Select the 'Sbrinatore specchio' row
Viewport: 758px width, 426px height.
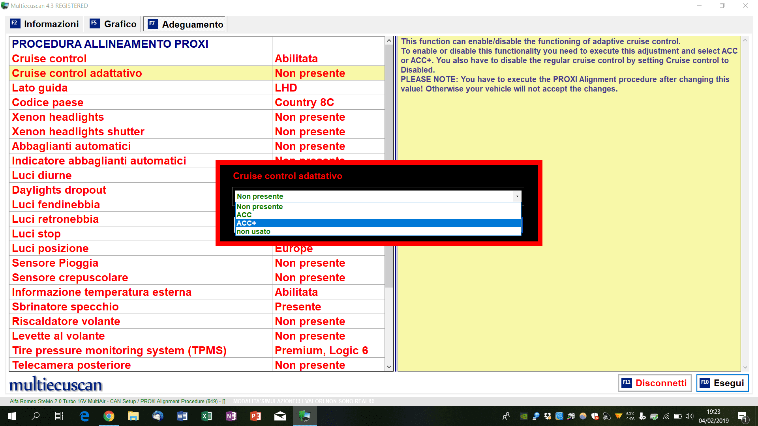point(197,306)
